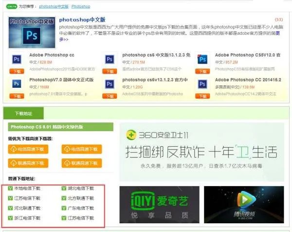Image resolution: width=292 pixels, height=232 pixels.
Task: Click the 普通下载地址: label
Action: pyautogui.click(x=21, y=179)
